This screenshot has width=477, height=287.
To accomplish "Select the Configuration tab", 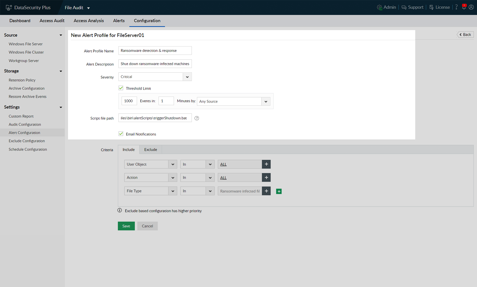I will click(x=147, y=21).
